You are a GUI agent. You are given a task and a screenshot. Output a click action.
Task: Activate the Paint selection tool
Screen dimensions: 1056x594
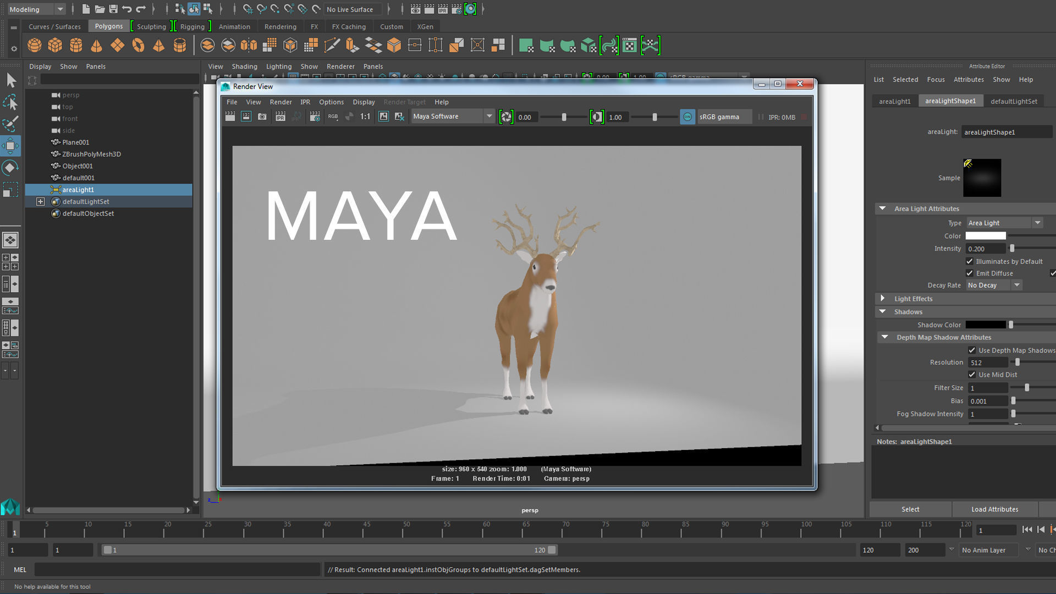[10, 124]
